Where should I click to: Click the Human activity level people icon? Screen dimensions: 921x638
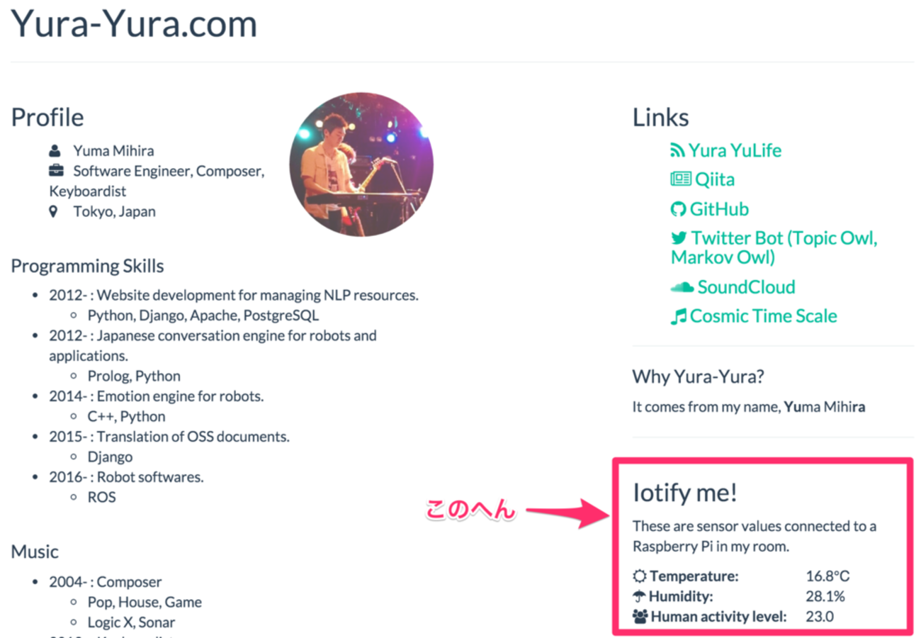640,617
